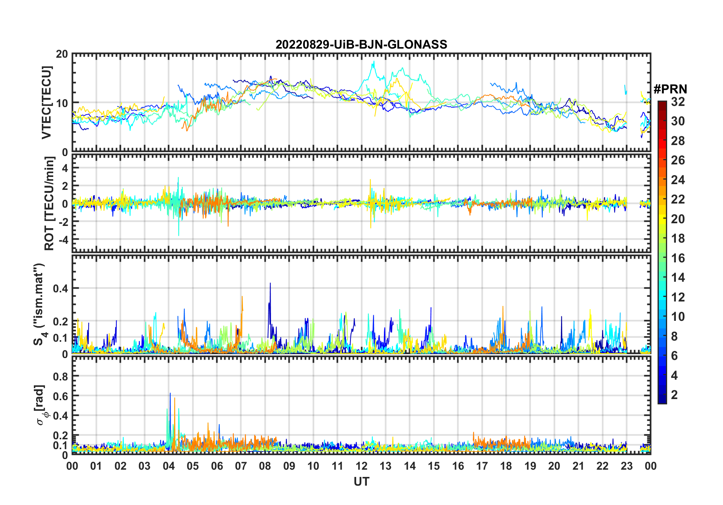This screenshot has width=723, height=505.
Task: Click the PRN rainbow colorbar
Action: click(662, 252)
